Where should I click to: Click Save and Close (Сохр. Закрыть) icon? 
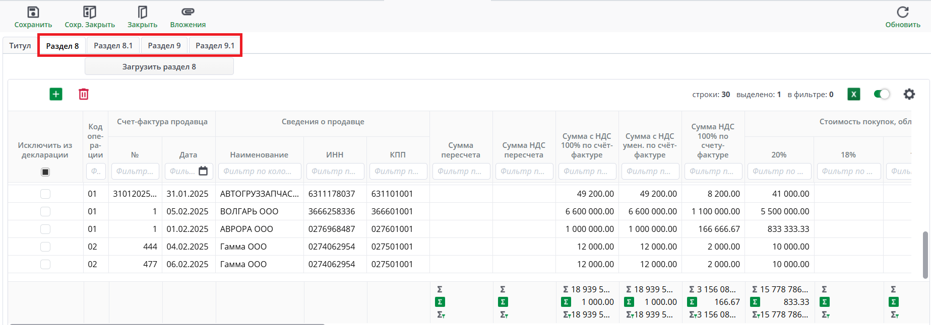pos(90,12)
